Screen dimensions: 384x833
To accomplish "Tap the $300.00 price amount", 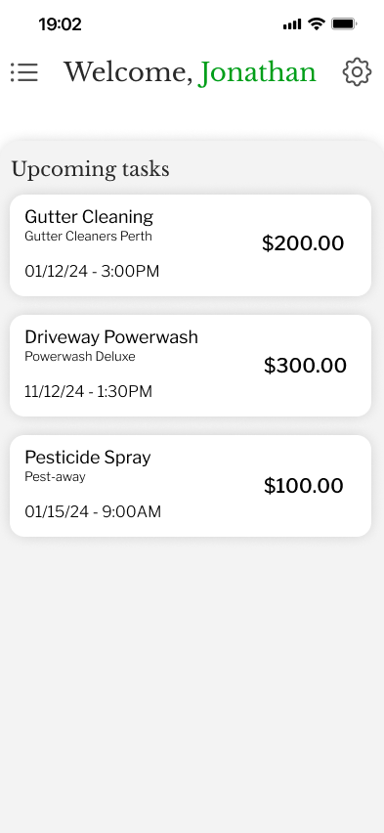I will click(x=306, y=366).
